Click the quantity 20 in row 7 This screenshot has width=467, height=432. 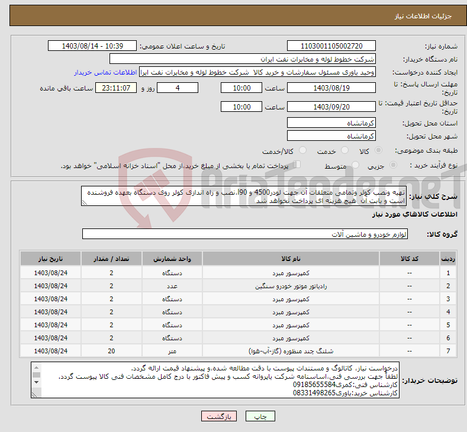pos(111,351)
